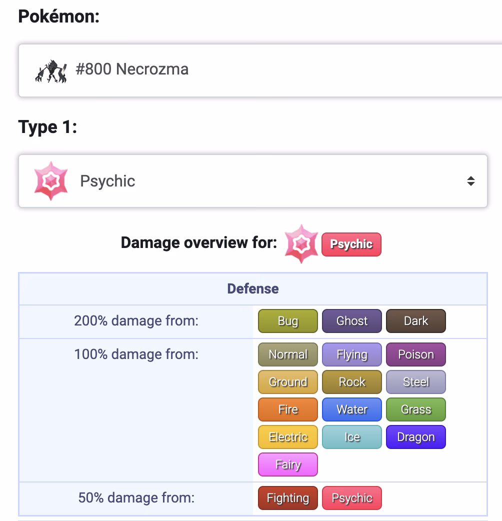Click the Fairy type badge

(288, 464)
